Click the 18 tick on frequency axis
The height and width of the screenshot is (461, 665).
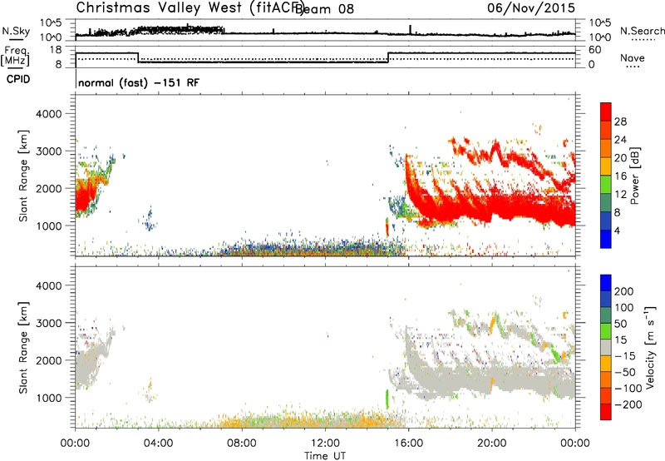click(56, 50)
